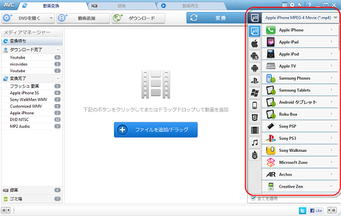Viewport: 341px width, 216px height.
Task: Click the list icon in title bar
Action: click(x=285, y=5)
